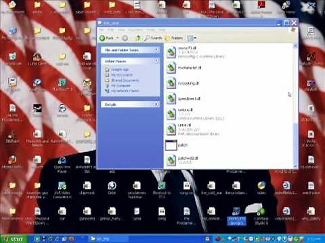Open the View menu in Explorer
Image resolution: width=325 pixels, height=243 pixels.
(x=121, y=30)
